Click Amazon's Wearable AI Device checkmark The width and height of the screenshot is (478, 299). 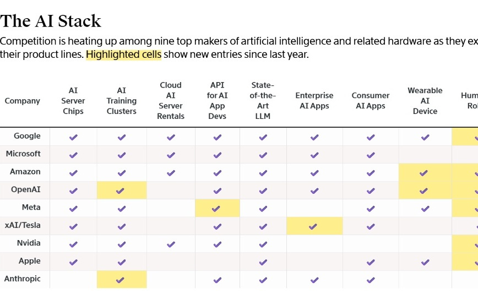pyautogui.click(x=424, y=173)
